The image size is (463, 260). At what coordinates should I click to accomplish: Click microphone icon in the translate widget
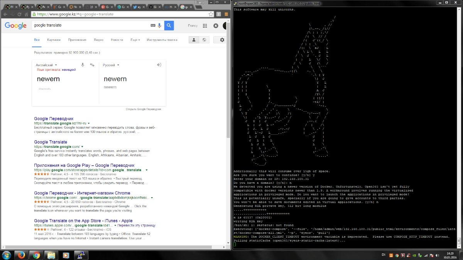[83, 65]
